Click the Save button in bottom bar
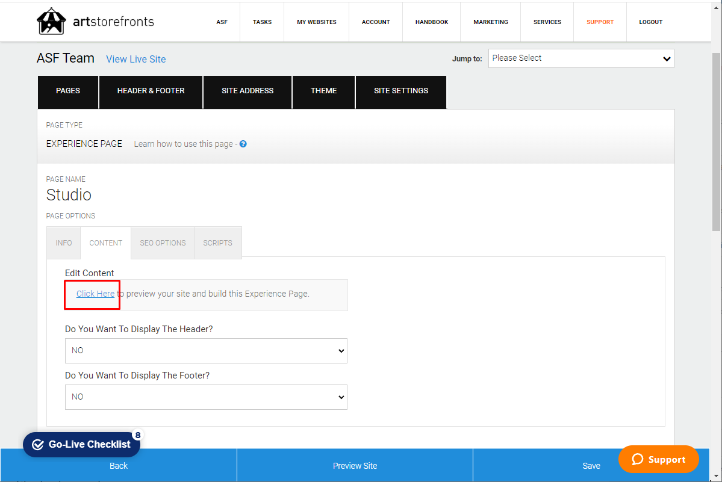Screen dimensions: 722x482 (x=591, y=465)
